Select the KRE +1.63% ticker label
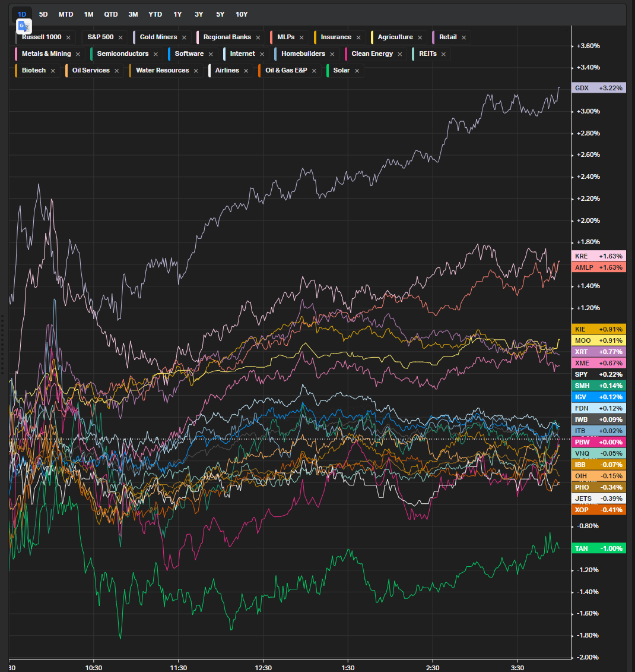 598,256
